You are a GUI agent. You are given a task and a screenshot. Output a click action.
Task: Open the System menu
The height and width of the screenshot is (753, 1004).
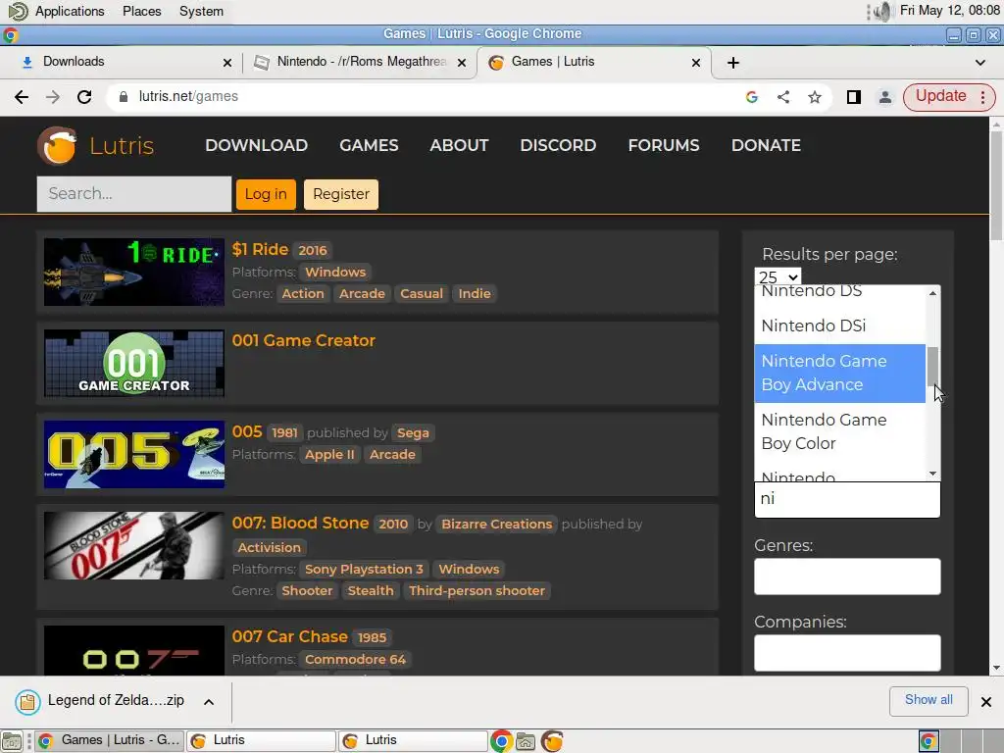201,11
